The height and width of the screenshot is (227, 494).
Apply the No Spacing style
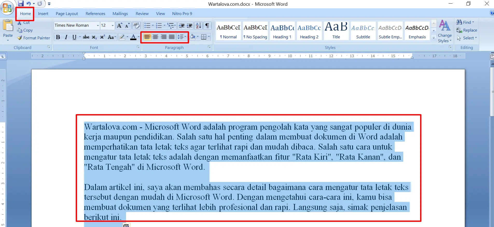(255, 31)
